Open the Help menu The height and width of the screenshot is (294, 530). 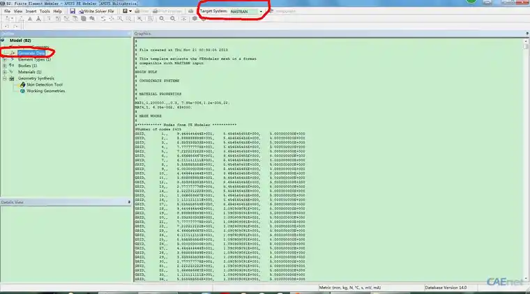coord(57,11)
